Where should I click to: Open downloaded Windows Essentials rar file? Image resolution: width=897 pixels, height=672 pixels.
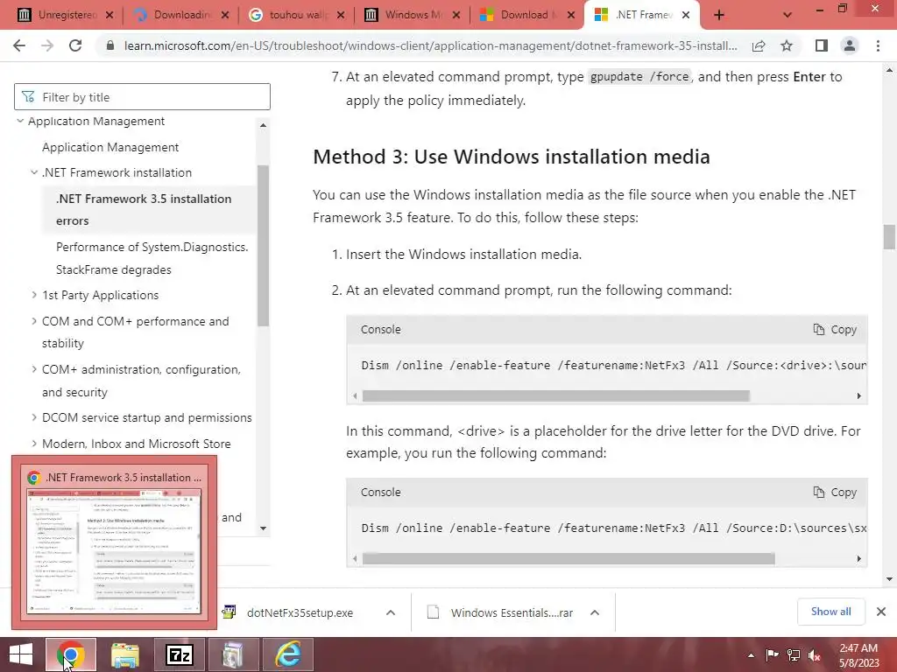[512, 613]
